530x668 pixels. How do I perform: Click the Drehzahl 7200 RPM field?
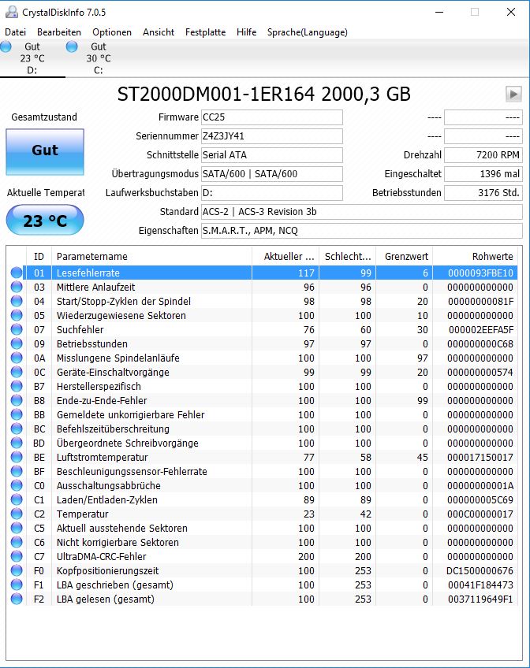pos(483,155)
